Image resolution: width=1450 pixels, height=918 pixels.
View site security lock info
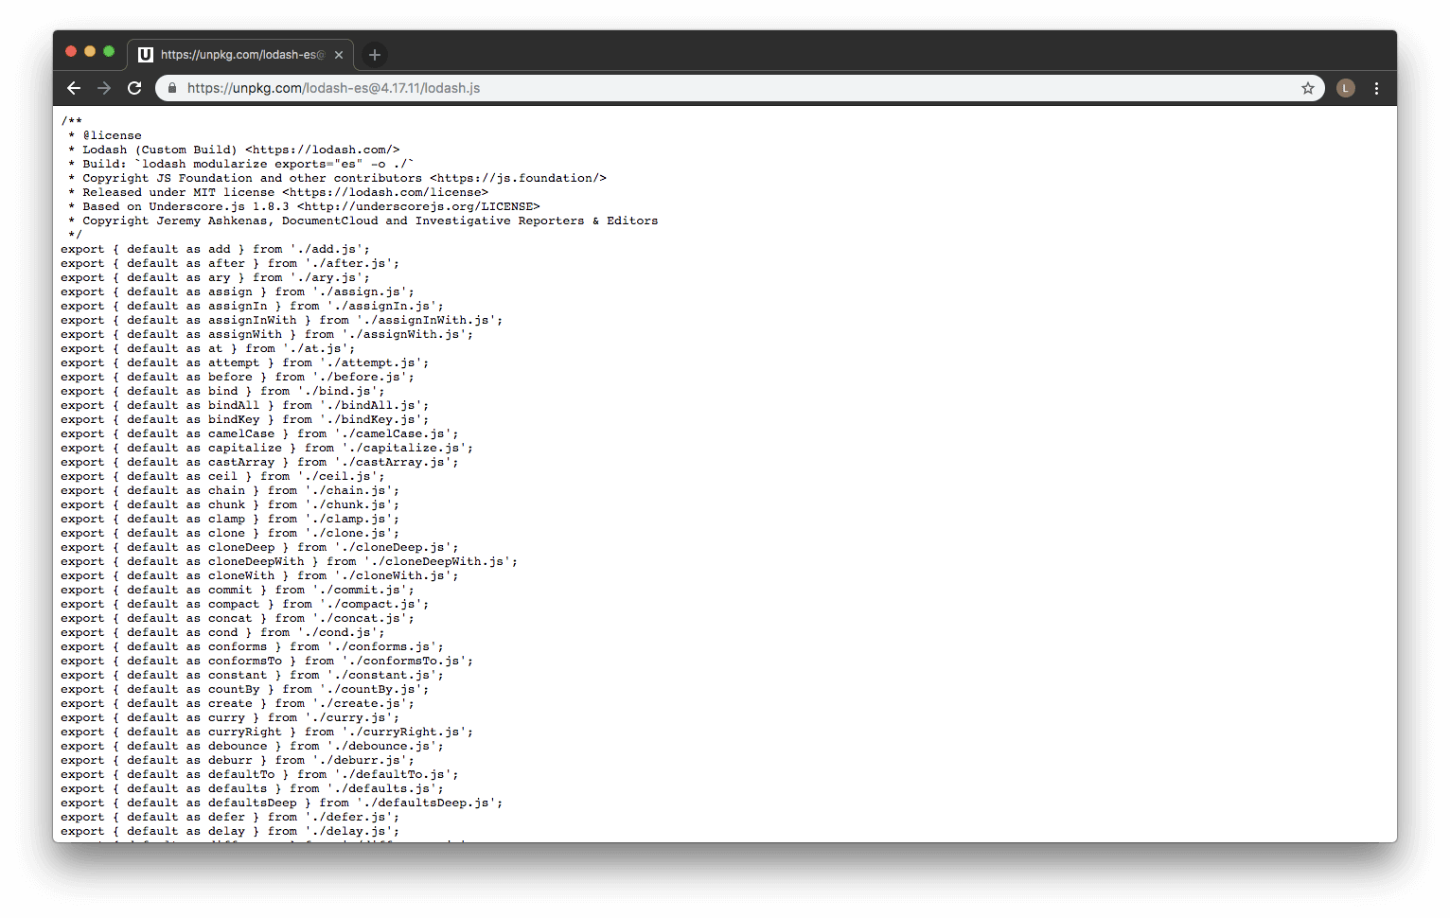tap(171, 88)
